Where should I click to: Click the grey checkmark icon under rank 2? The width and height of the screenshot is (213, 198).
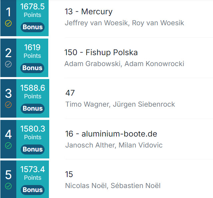click(8, 64)
